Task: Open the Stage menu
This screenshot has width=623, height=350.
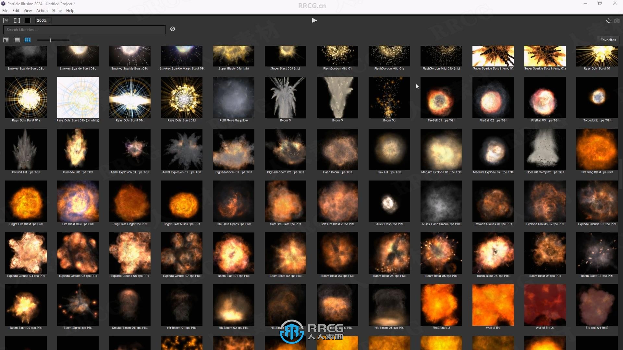Action: (57, 11)
